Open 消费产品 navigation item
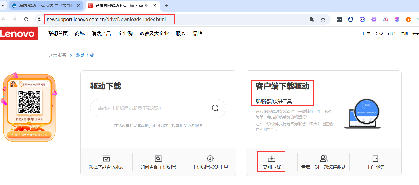419x185 pixels. (101, 33)
